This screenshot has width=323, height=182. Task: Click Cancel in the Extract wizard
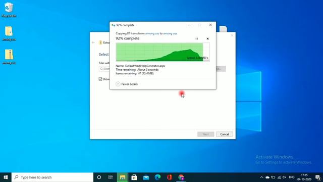tap(225, 134)
